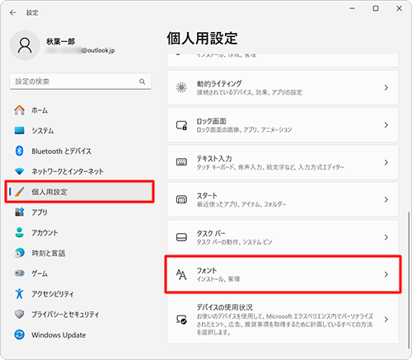Click the ゲーム controller icon

(19, 274)
